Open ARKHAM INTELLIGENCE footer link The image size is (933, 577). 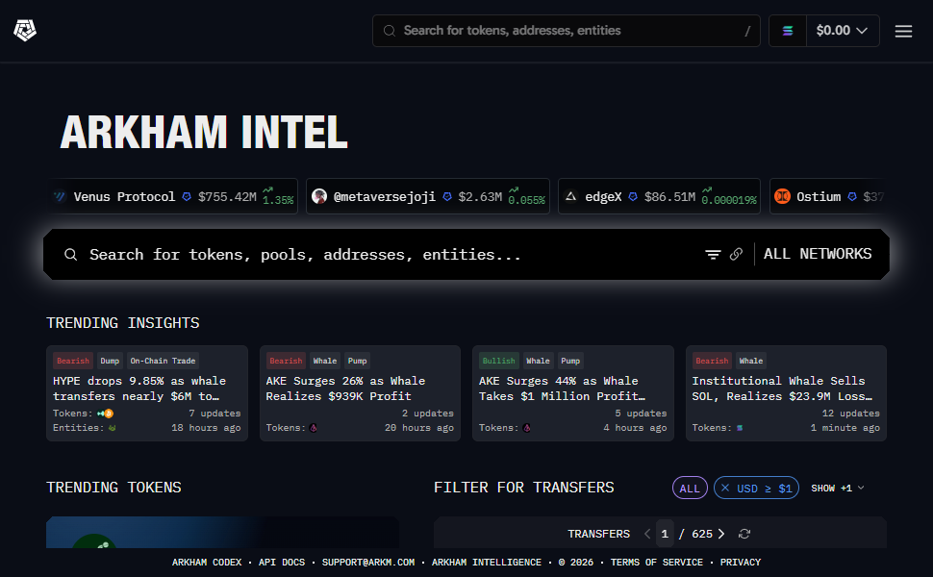tap(486, 563)
